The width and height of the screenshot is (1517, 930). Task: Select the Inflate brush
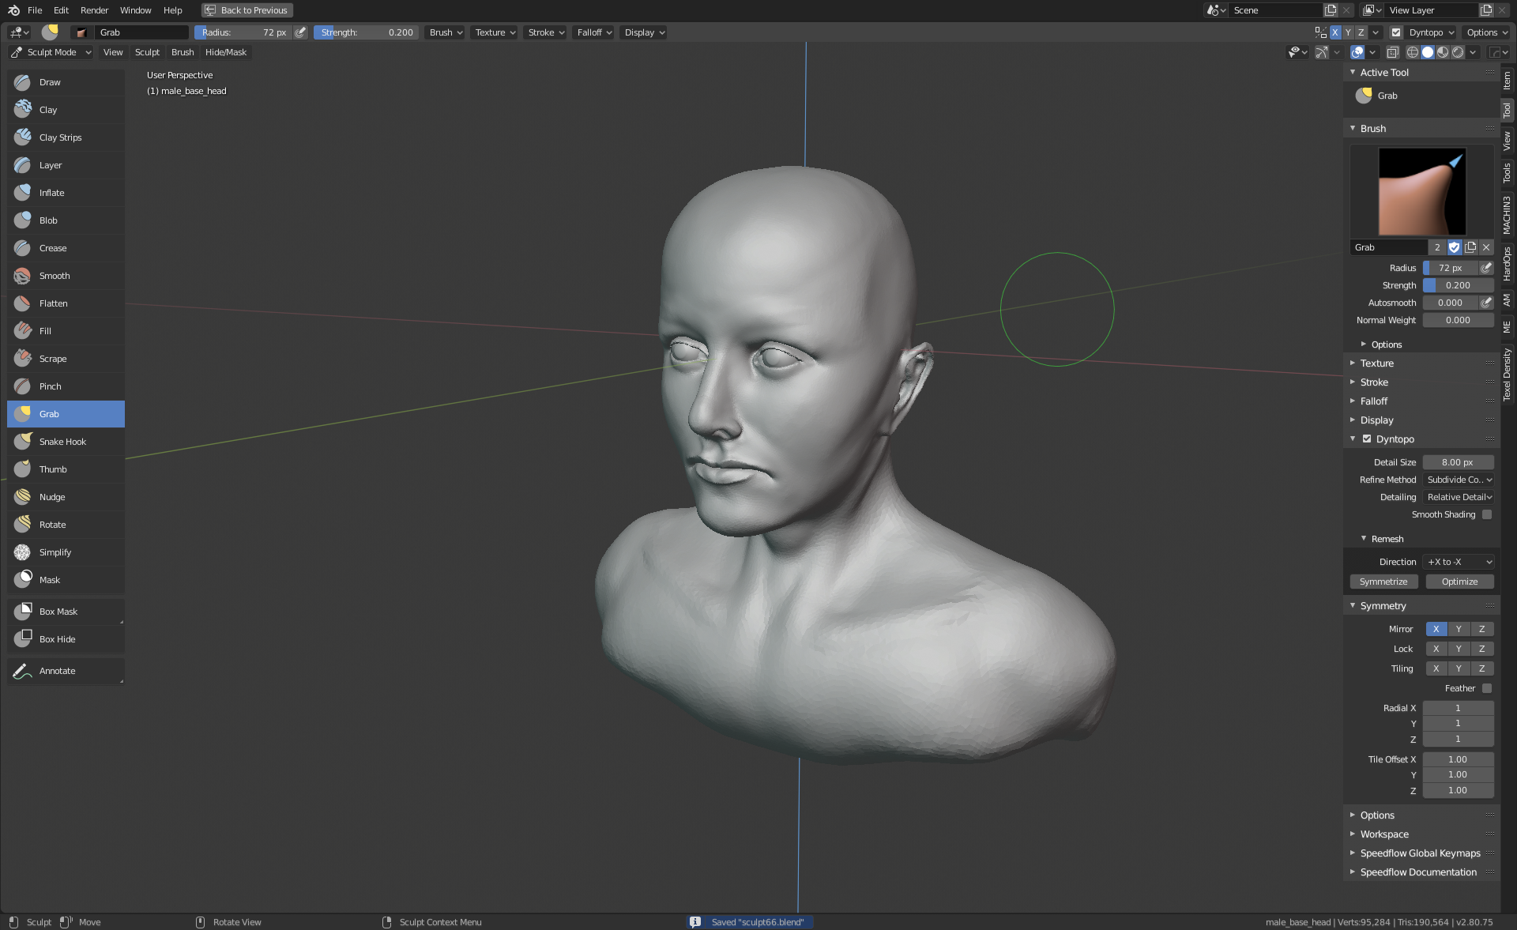52,193
